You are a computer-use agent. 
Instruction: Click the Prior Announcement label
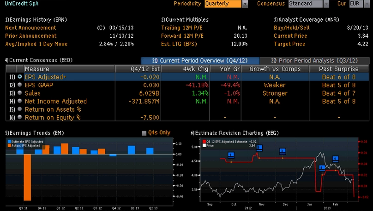(x=30, y=36)
